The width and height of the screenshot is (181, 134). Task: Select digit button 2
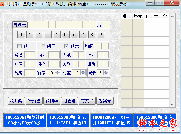pos(39,34)
